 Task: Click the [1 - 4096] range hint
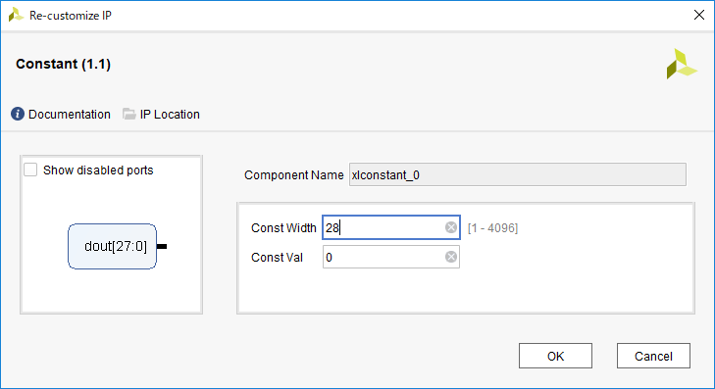493,227
